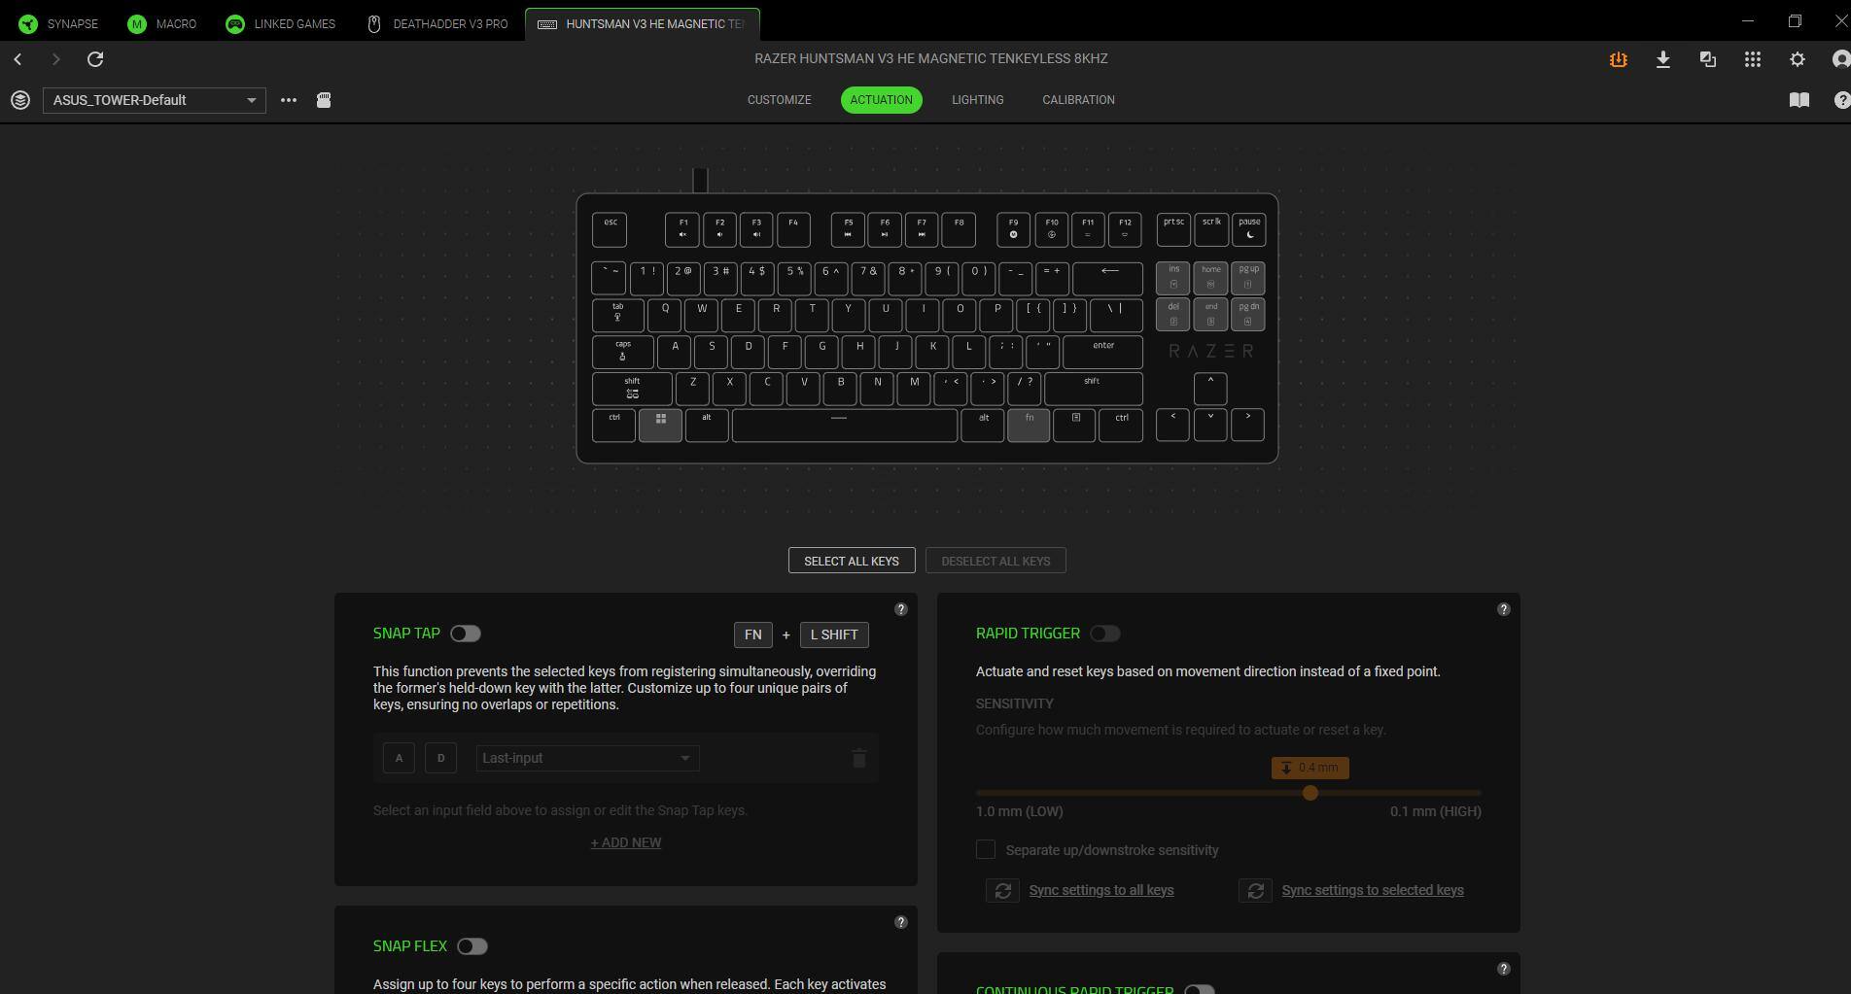Open the user guide book icon

(x=1799, y=100)
